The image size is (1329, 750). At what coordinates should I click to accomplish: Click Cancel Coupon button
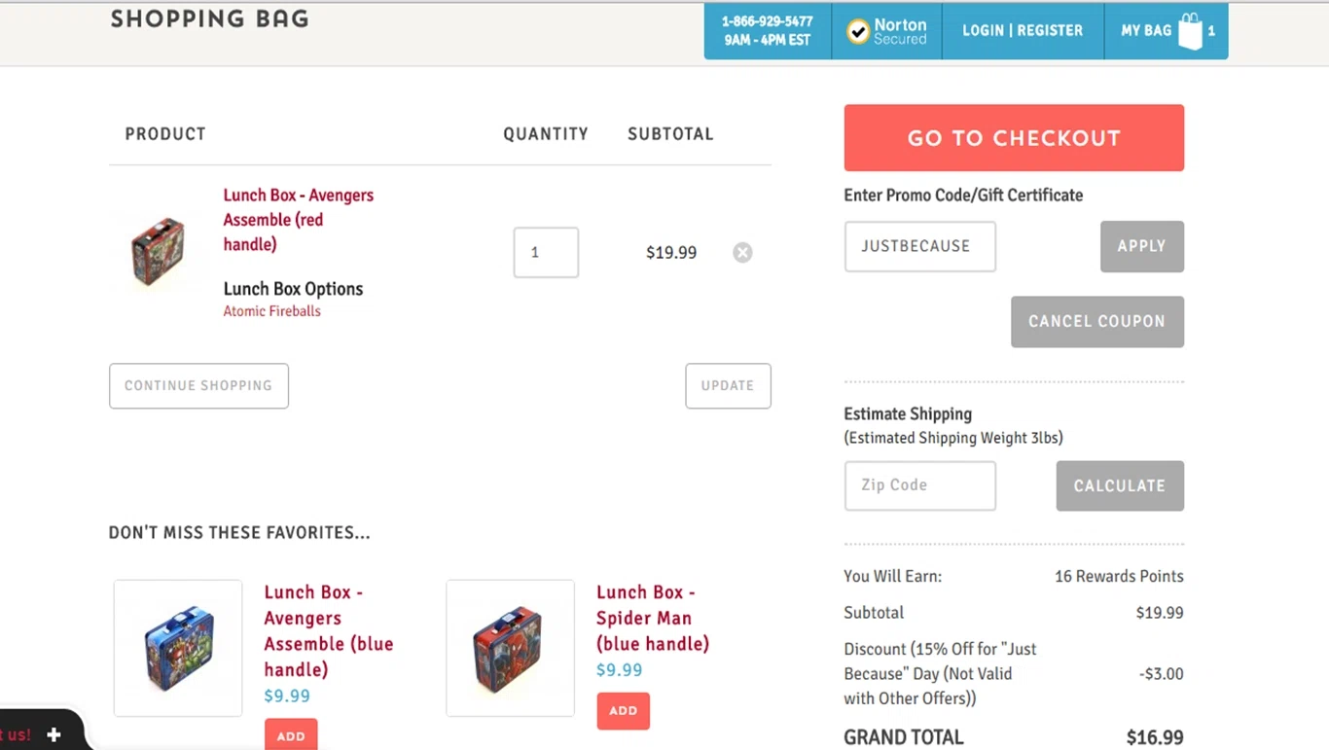pos(1096,322)
